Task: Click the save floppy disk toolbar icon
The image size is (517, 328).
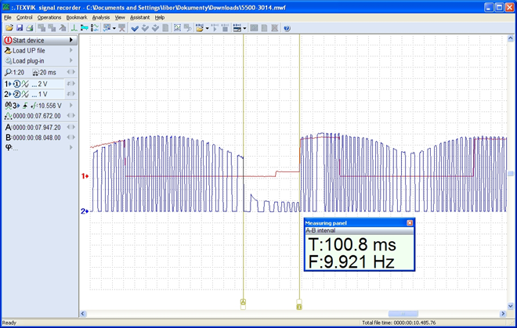Action: tap(20, 28)
